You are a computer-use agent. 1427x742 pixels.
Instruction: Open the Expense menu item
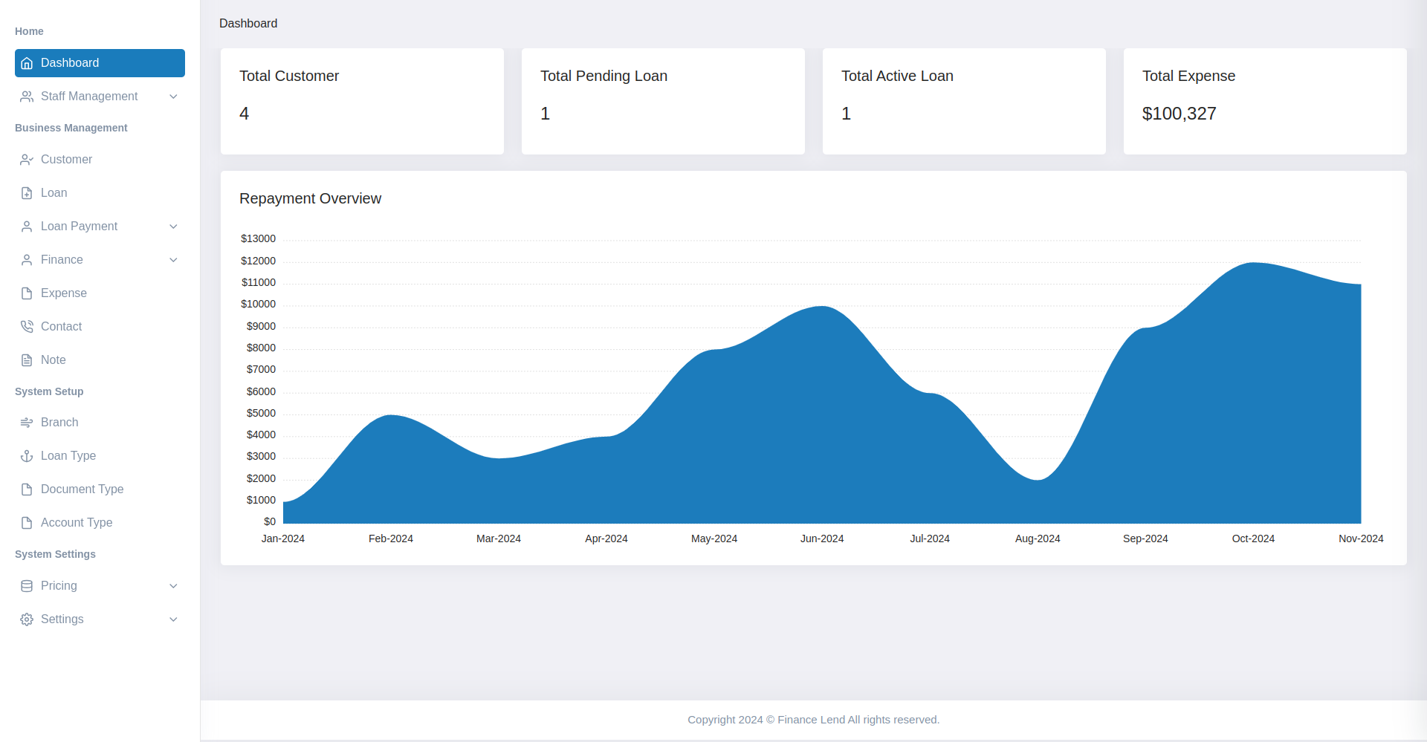coord(64,293)
